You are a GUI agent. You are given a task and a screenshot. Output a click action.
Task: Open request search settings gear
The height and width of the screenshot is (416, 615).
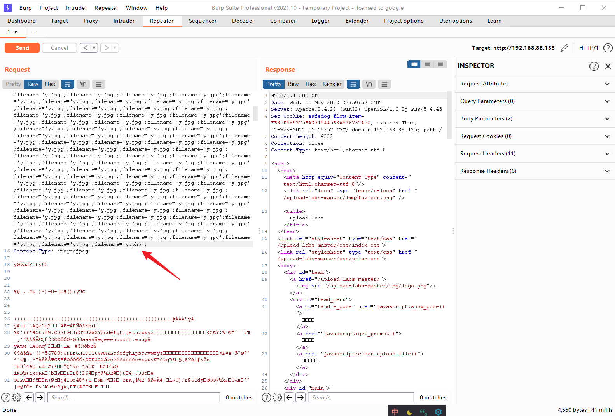17,397
